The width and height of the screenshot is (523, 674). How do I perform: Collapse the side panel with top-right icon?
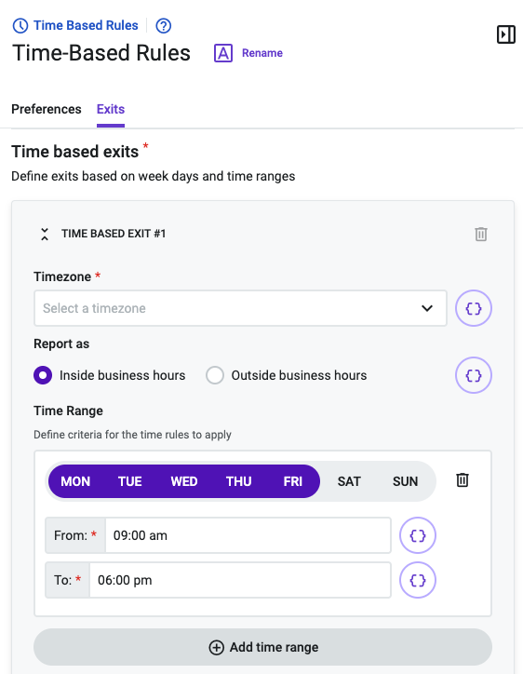pyautogui.click(x=506, y=34)
